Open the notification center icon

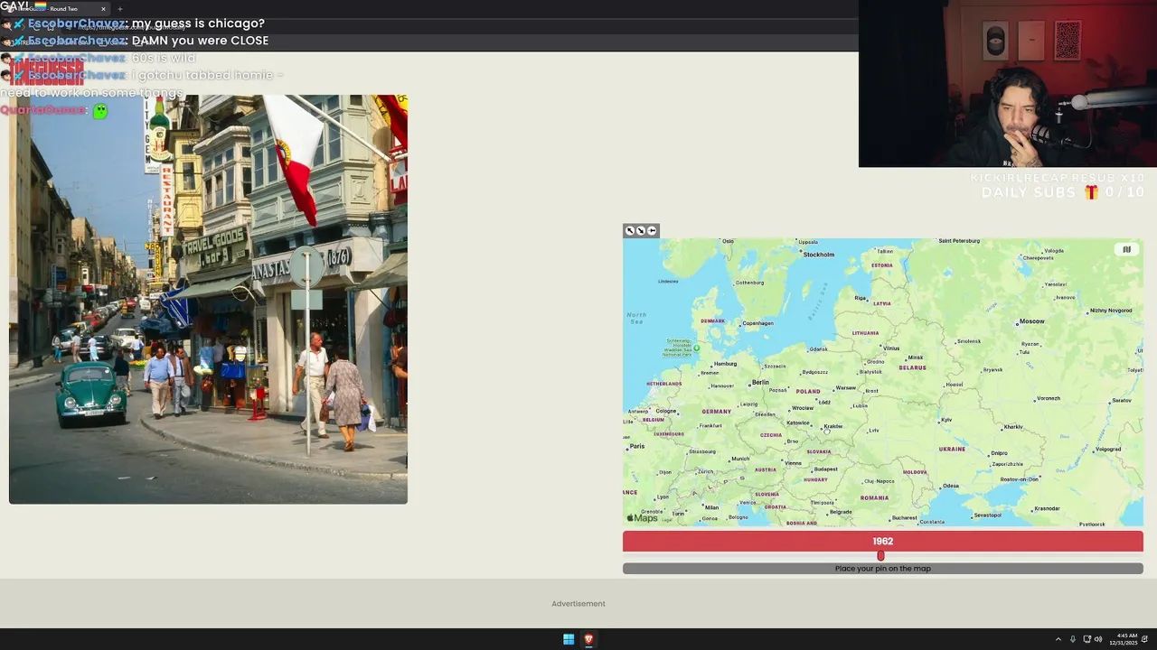(1144, 639)
